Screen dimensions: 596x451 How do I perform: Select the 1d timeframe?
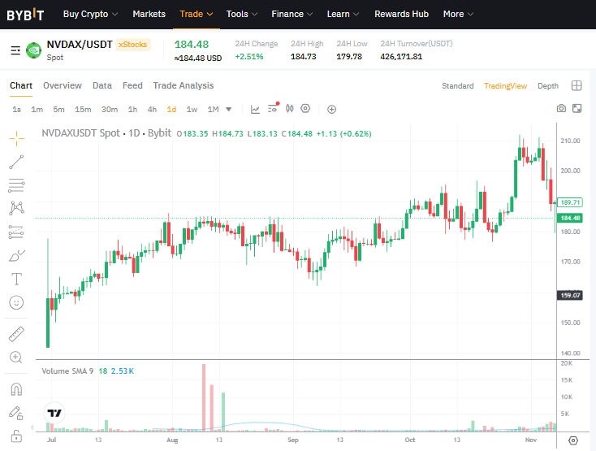tap(171, 110)
